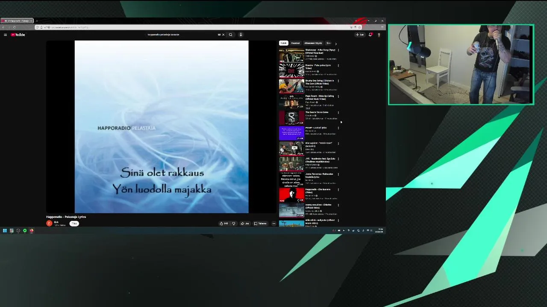Open Papa Roach Wake Up Calling thumbnail
Image resolution: width=547 pixels, height=307 pixels.
(291, 101)
